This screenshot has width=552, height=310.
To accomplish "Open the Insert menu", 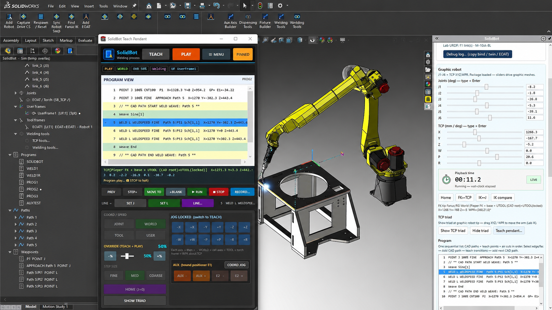I will pos(89,6).
